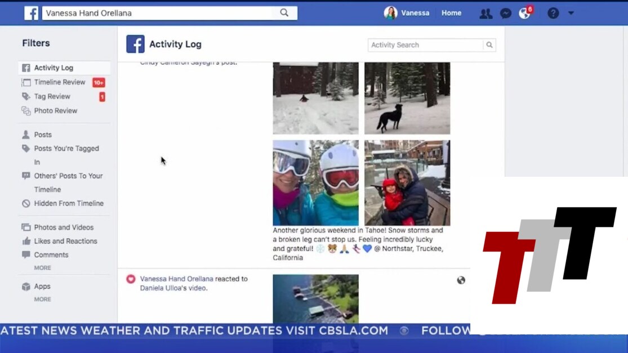The width and height of the screenshot is (628, 353).
Task: Expand MORE under Apps filter
Action: click(42, 300)
